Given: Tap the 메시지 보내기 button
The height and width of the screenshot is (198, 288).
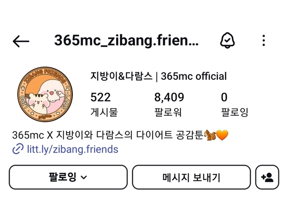Looking at the screenshot, I should [191, 177].
